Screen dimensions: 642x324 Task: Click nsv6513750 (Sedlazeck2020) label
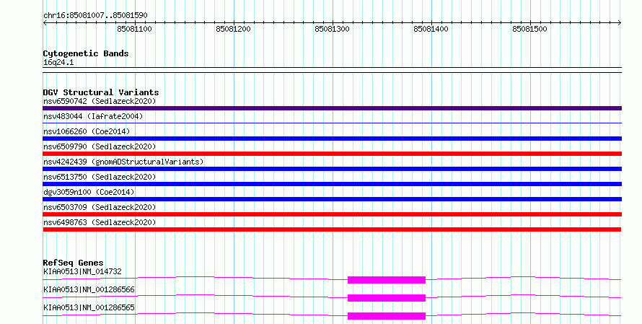[x=100, y=177]
